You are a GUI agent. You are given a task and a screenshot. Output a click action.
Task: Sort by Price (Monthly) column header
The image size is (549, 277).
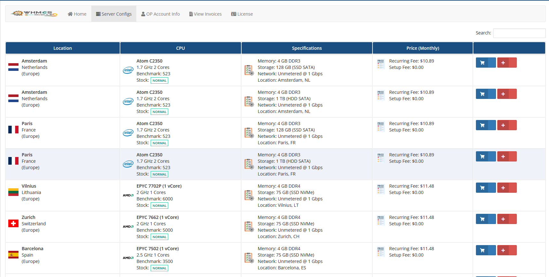click(423, 48)
